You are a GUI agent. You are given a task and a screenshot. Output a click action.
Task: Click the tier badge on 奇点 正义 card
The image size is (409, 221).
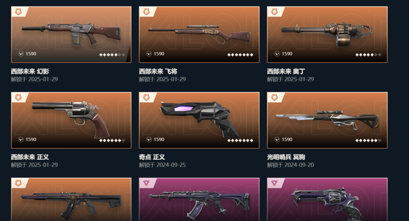[146, 97]
